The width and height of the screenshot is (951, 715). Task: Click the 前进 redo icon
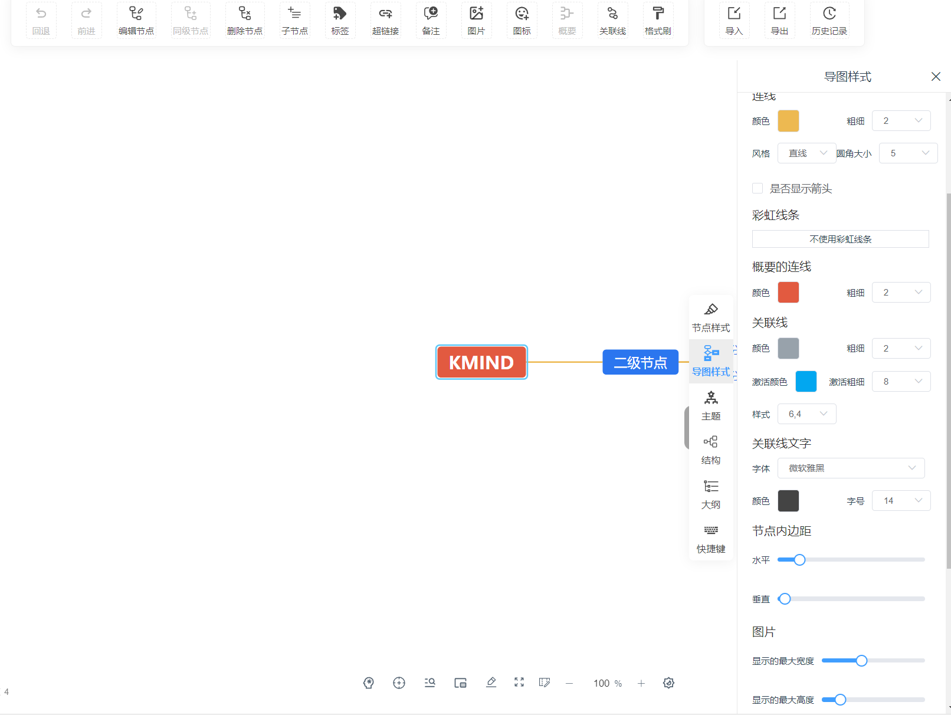pos(86,14)
